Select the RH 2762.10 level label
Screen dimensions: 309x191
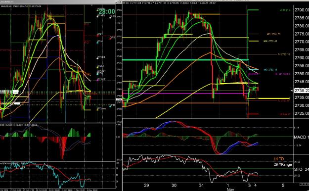tap(284, 54)
